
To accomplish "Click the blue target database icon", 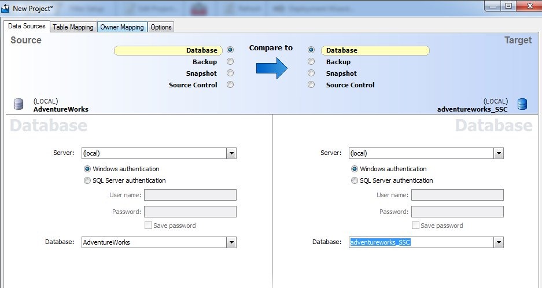I will tap(522, 104).
